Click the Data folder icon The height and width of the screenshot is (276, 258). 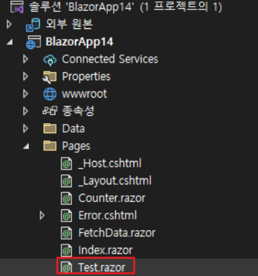tap(50, 129)
